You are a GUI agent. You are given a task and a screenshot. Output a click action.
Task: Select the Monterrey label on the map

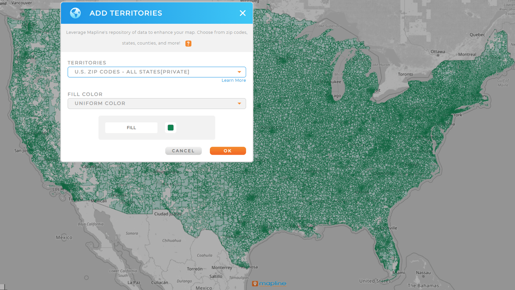coord(222,267)
